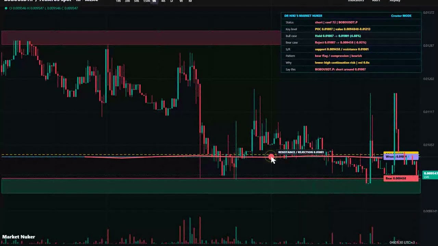
Task: Click the 'Pattern' row label
Action: click(290, 56)
